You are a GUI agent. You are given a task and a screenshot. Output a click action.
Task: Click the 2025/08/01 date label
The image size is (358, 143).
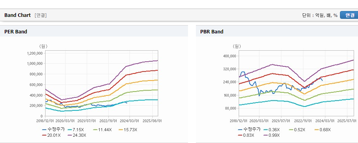point(153,121)
